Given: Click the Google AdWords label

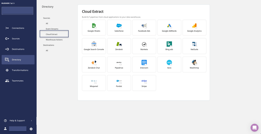Looking at the screenshot, I should (x=169, y=31).
